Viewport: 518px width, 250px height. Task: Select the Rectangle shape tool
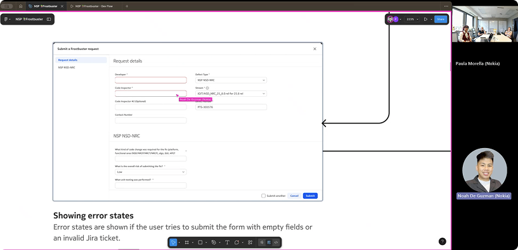click(x=200, y=242)
